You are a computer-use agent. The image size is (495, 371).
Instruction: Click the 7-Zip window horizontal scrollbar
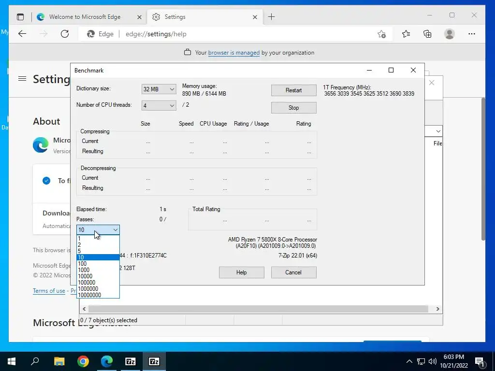[258, 309]
